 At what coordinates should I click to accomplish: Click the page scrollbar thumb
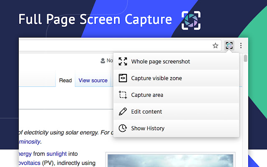[245, 58]
